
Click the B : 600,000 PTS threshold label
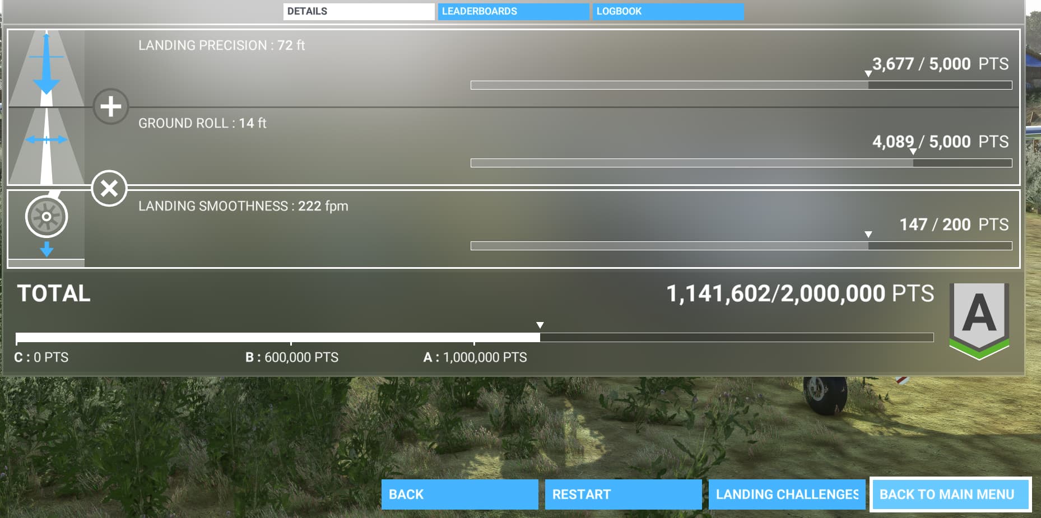click(292, 357)
